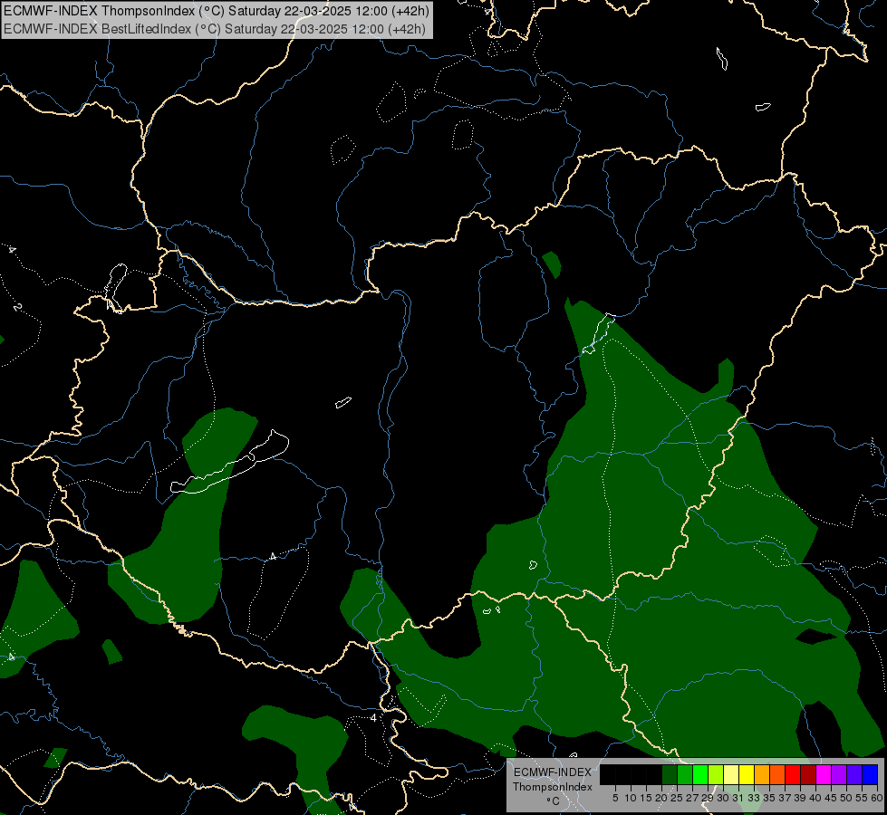
Task: Click the legend tick value 20
Action: (661, 798)
